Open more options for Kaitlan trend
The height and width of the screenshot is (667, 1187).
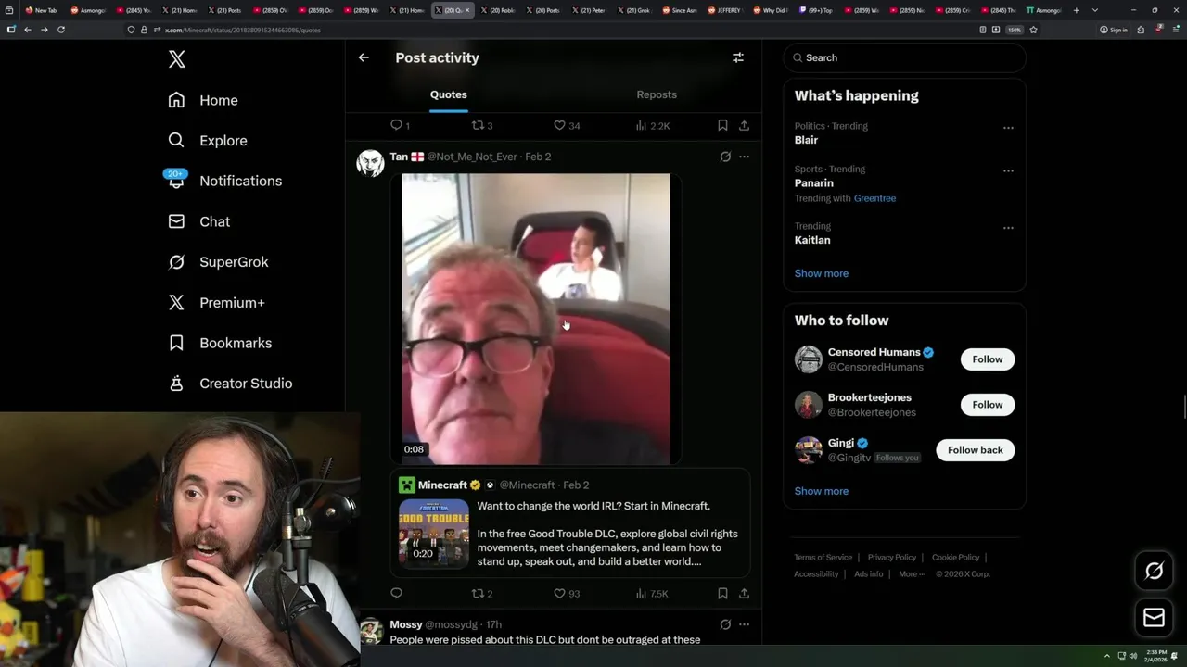[x=1008, y=228]
